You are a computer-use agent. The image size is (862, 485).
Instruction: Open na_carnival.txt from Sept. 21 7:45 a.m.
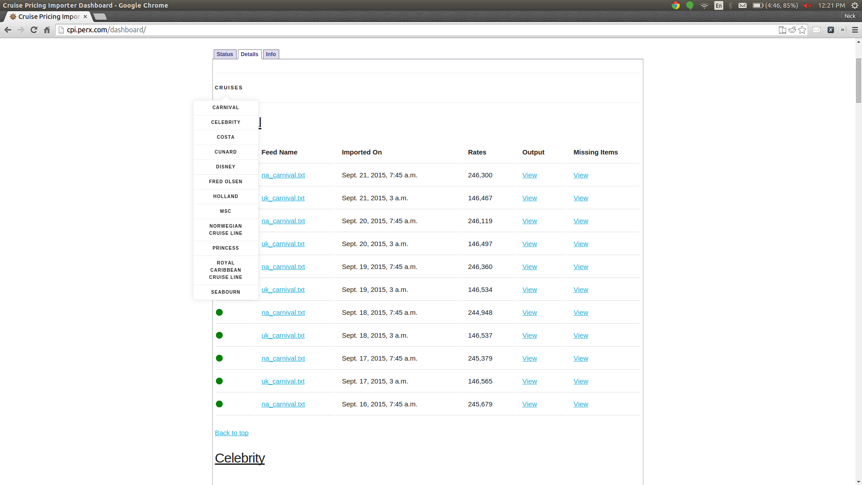(283, 175)
